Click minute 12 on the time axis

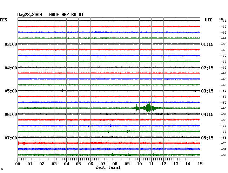point(163,164)
